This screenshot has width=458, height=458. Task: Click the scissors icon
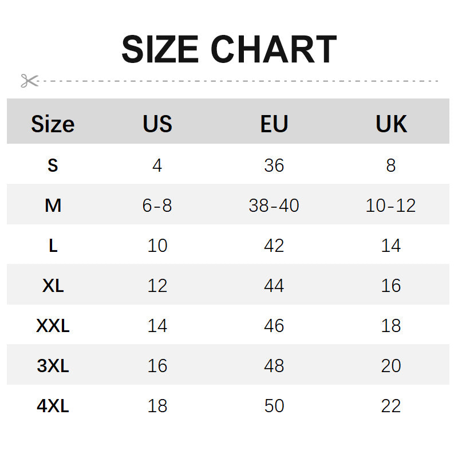[29, 81]
